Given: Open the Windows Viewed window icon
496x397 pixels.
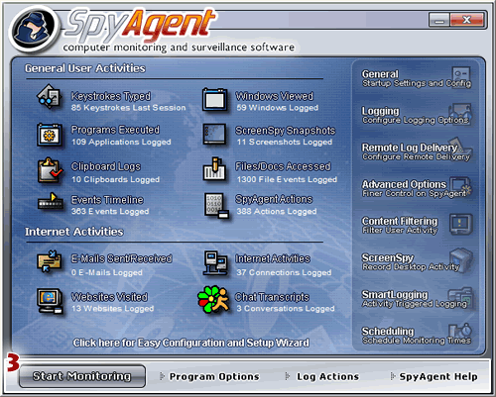Looking at the screenshot, I should point(215,100).
